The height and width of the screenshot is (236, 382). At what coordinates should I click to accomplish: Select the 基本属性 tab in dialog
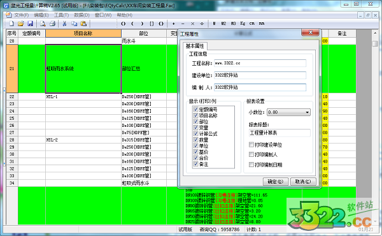click(x=195, y=46)
